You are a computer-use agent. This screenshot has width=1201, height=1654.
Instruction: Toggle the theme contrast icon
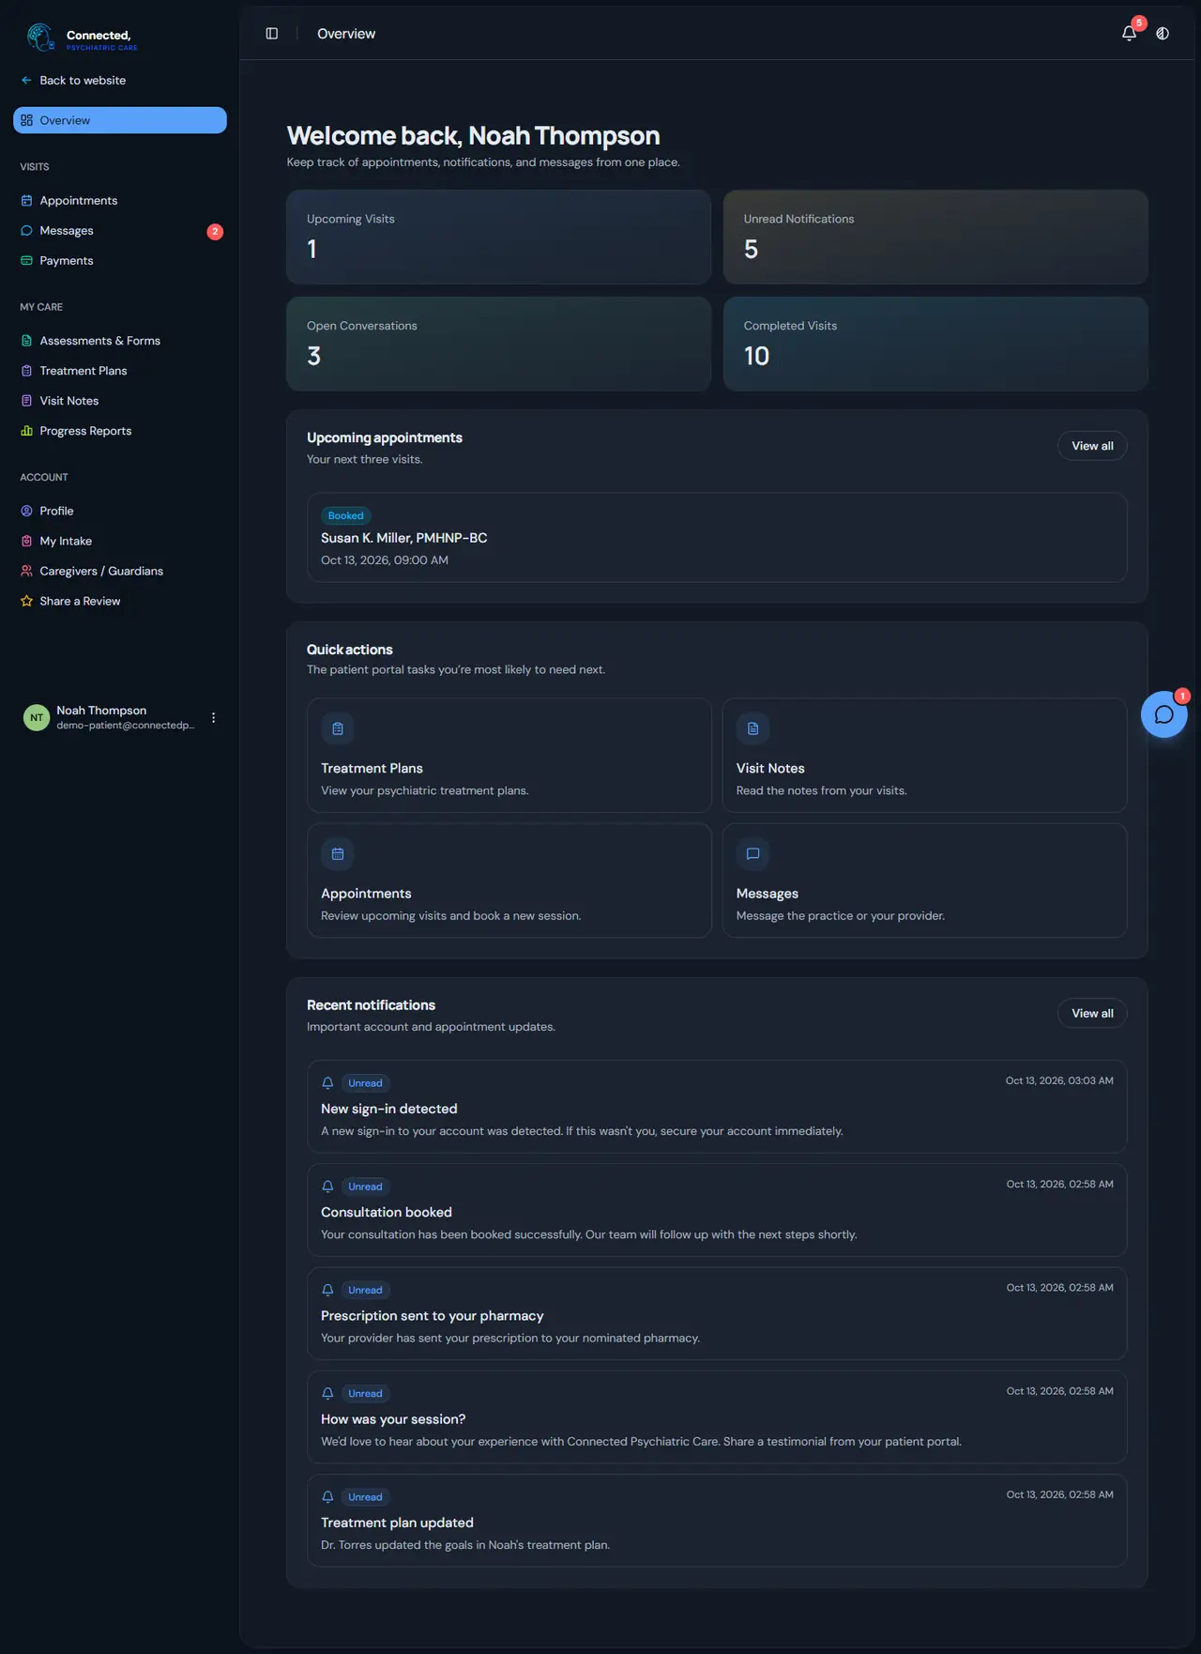pos(1163,34)
